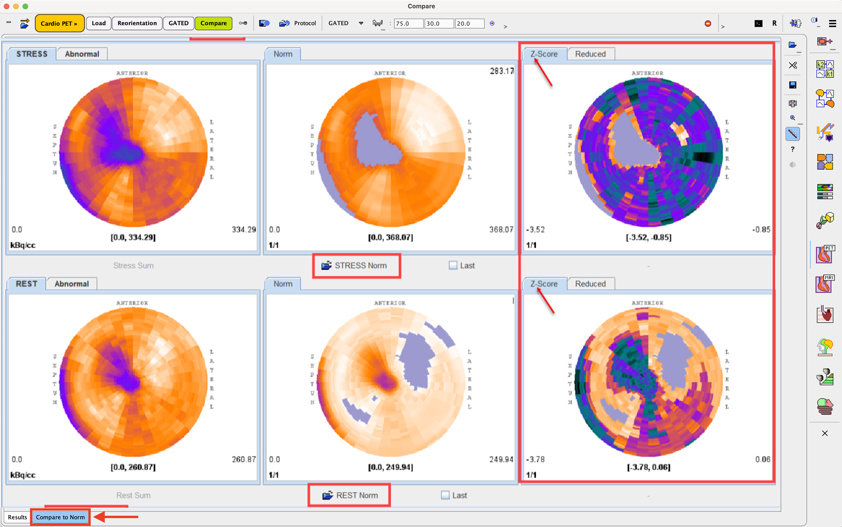Open the Cardio PET » menu button
Viewport: 842px width, 527px height.
click(x=59, y=24)
